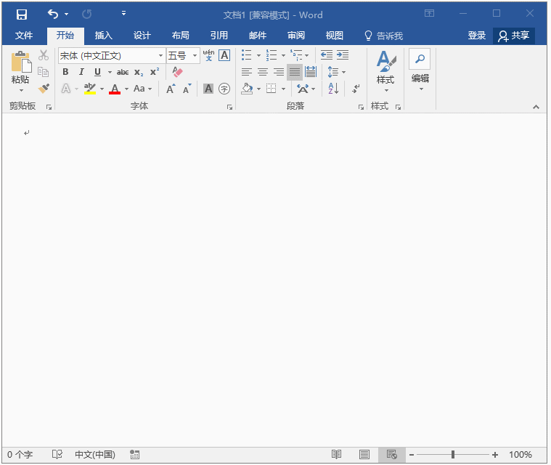Enable center text alignment
Screen dimensions: 551x465
263,72
